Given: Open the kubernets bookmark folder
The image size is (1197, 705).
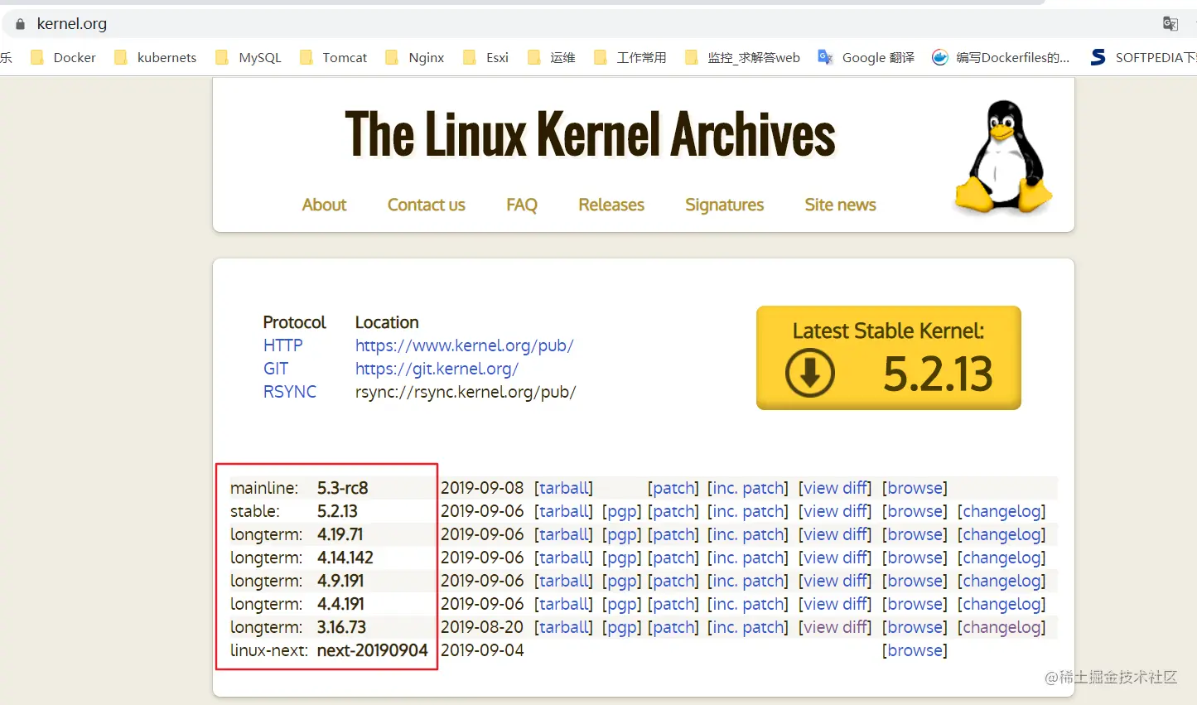Looking at the screenshot, I should pyautogui.click(x=155, y=57).
